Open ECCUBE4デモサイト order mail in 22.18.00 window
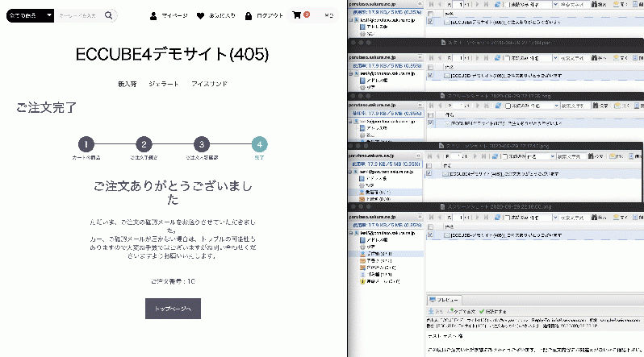Image resolution: width=644 pixels, height=357 pixels. (507, 235)
